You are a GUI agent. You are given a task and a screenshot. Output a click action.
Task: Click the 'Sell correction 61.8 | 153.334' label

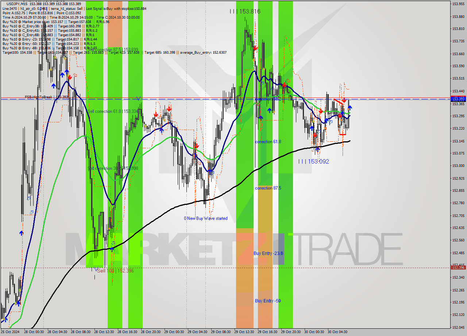(x=113, y=111)
